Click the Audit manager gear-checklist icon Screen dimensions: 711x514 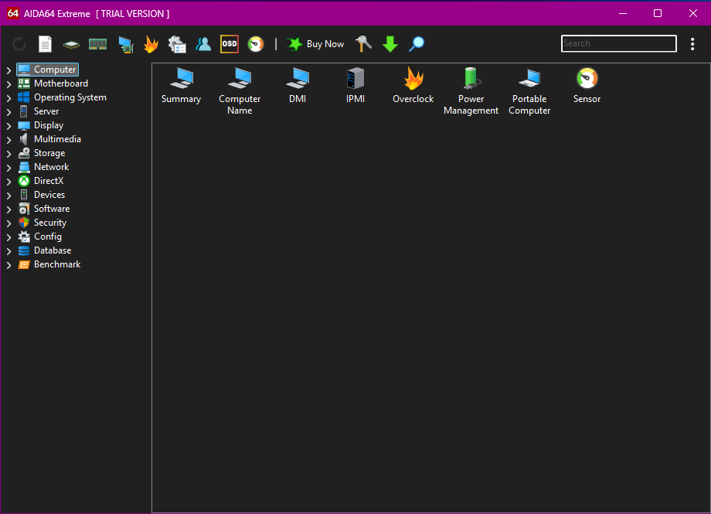pyautogui.click(x=177, y=44)
